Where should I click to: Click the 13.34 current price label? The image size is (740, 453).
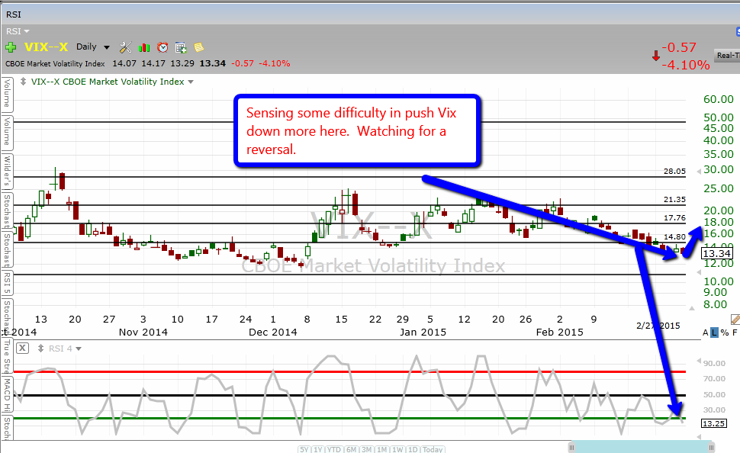716,253
